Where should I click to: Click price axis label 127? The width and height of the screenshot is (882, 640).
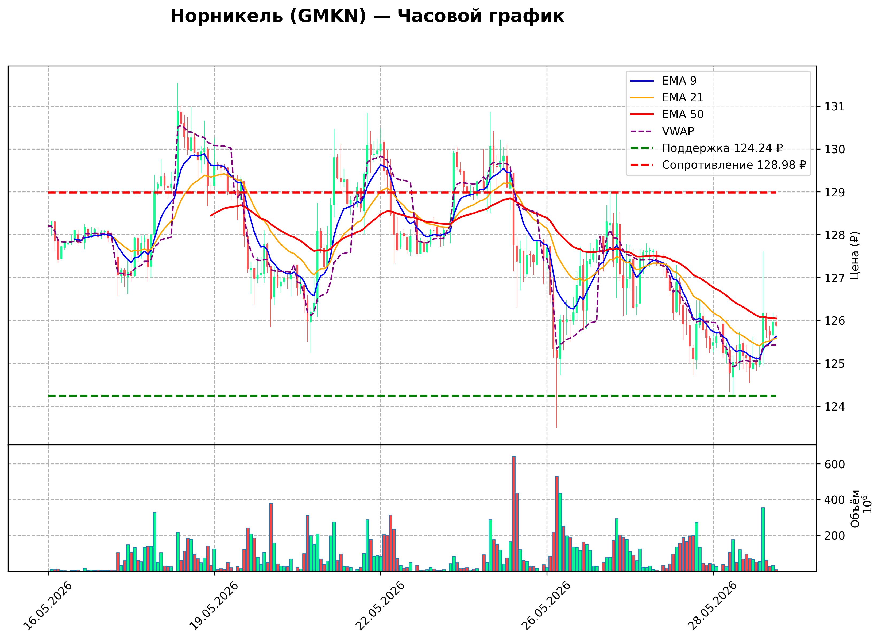[835, 278]
